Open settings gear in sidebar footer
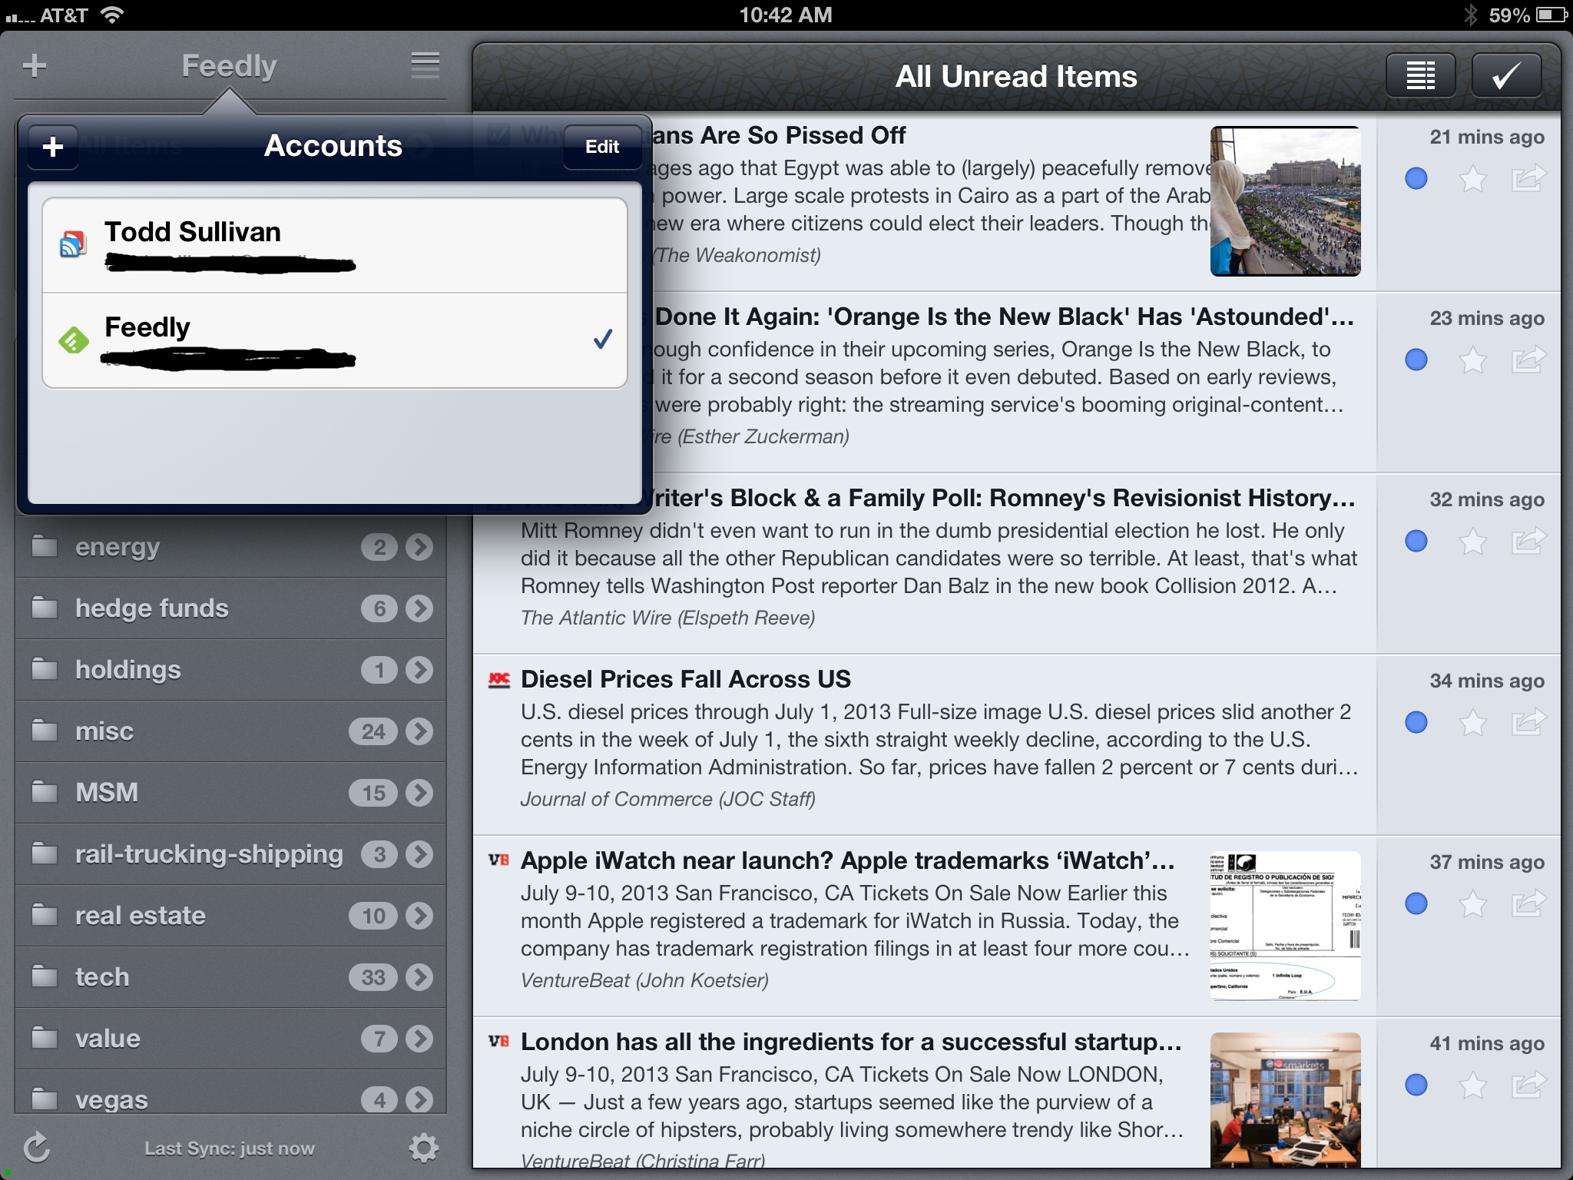The image size is (1573, 1180). point(423,1148)
